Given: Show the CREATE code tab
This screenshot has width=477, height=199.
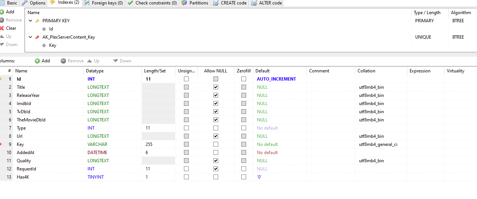Looking at the screenshot, I should pos(230,3).
